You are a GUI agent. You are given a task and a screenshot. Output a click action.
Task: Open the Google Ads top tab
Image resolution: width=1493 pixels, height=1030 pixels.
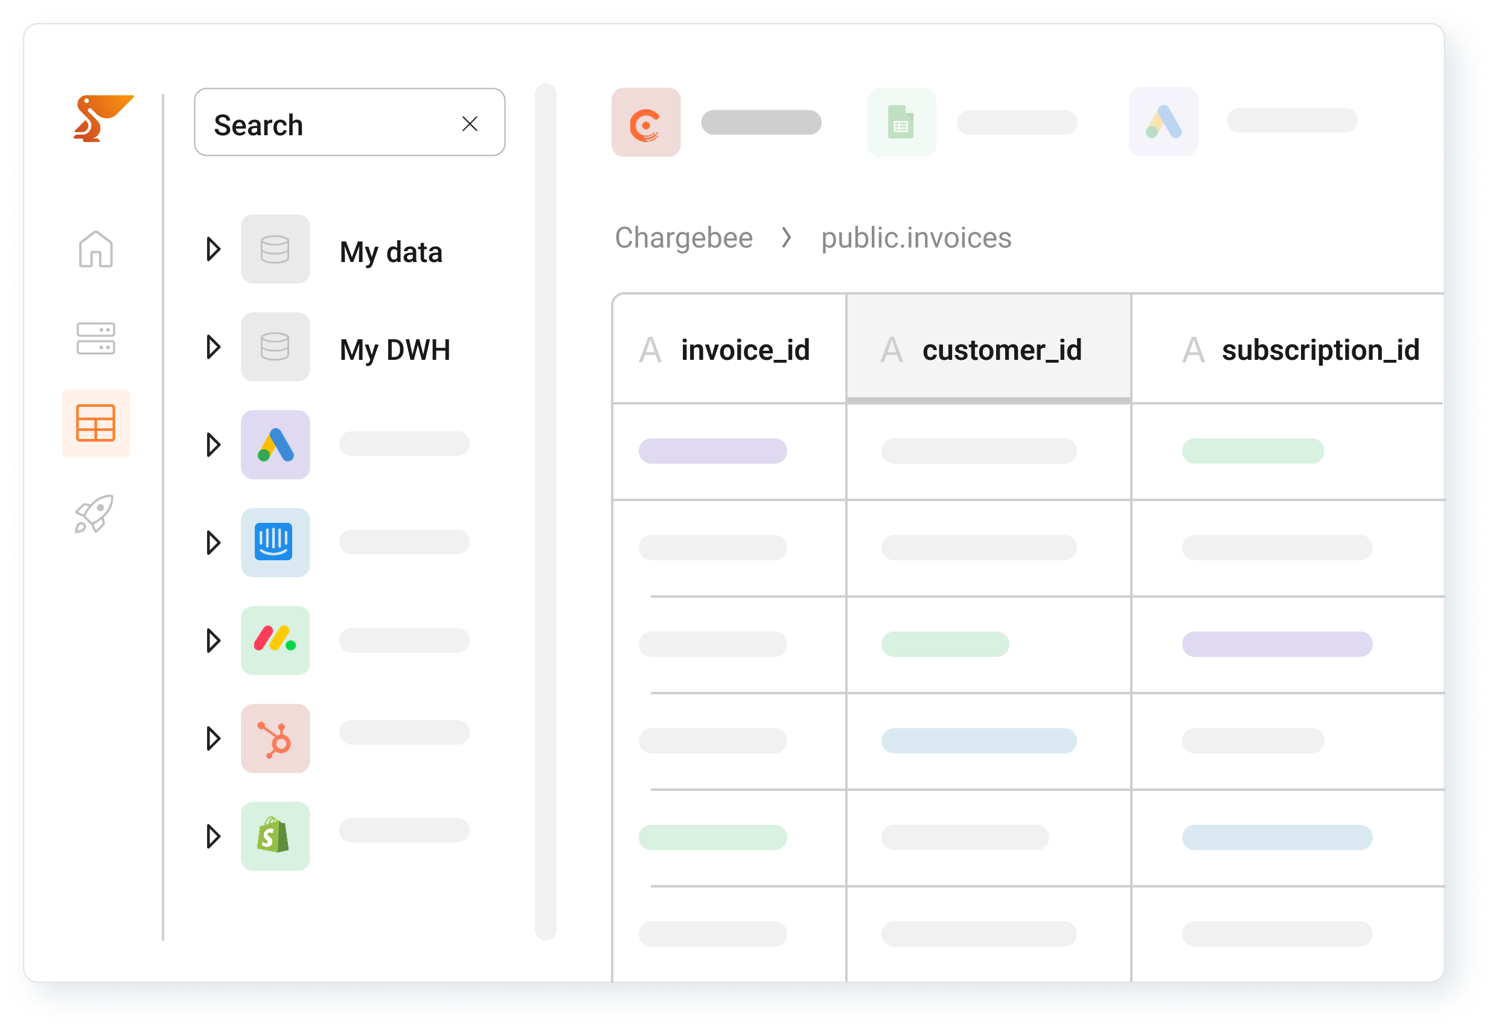tap(1163, 122)
